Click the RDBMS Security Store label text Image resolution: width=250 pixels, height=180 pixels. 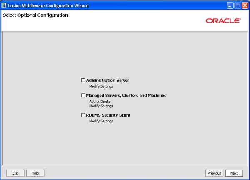[x=108, y=115]
